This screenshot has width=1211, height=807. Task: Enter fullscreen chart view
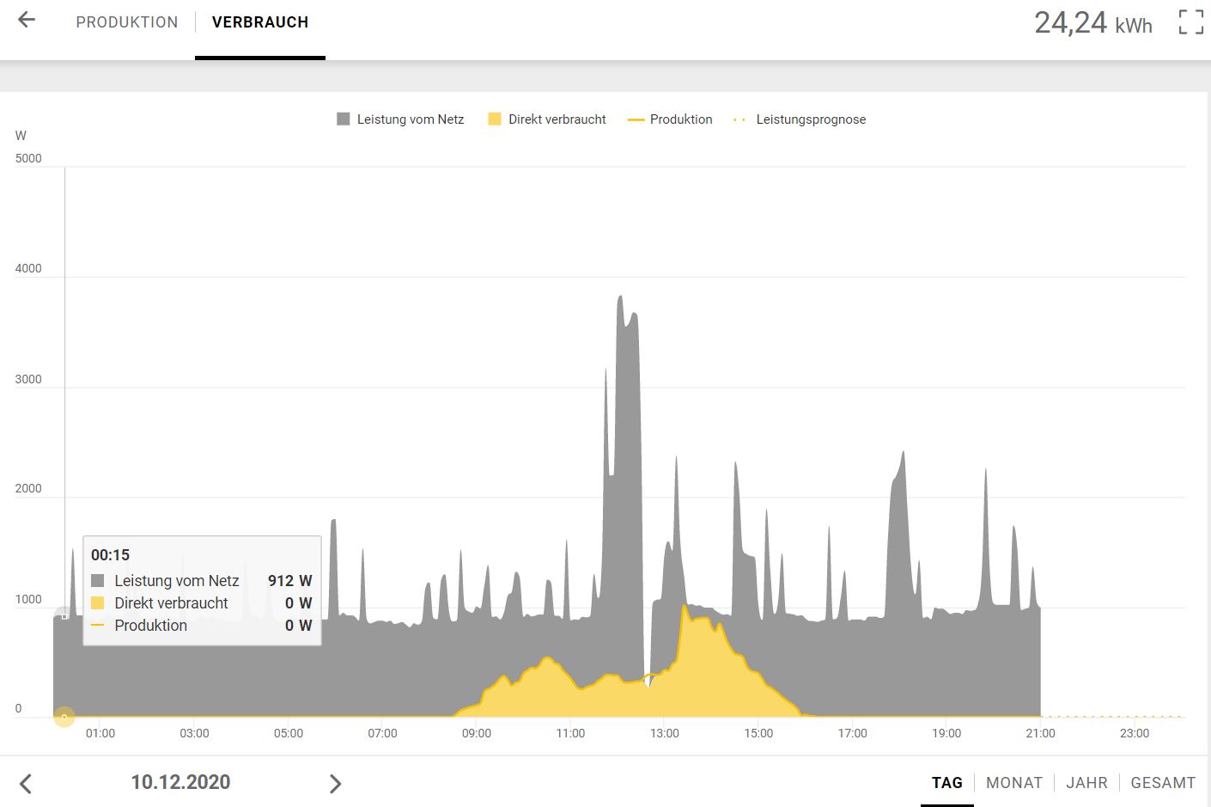[1190, 22]
